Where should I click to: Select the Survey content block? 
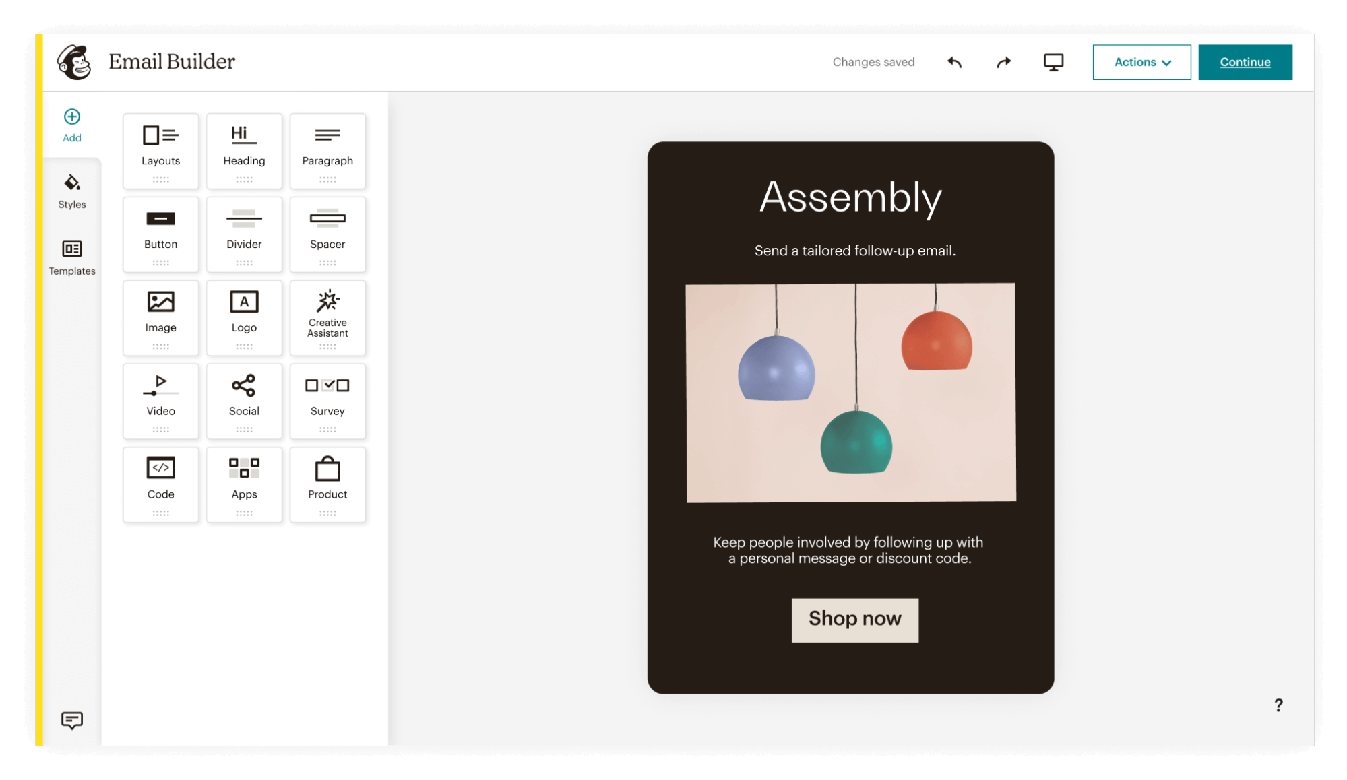(x=327, y=401)
